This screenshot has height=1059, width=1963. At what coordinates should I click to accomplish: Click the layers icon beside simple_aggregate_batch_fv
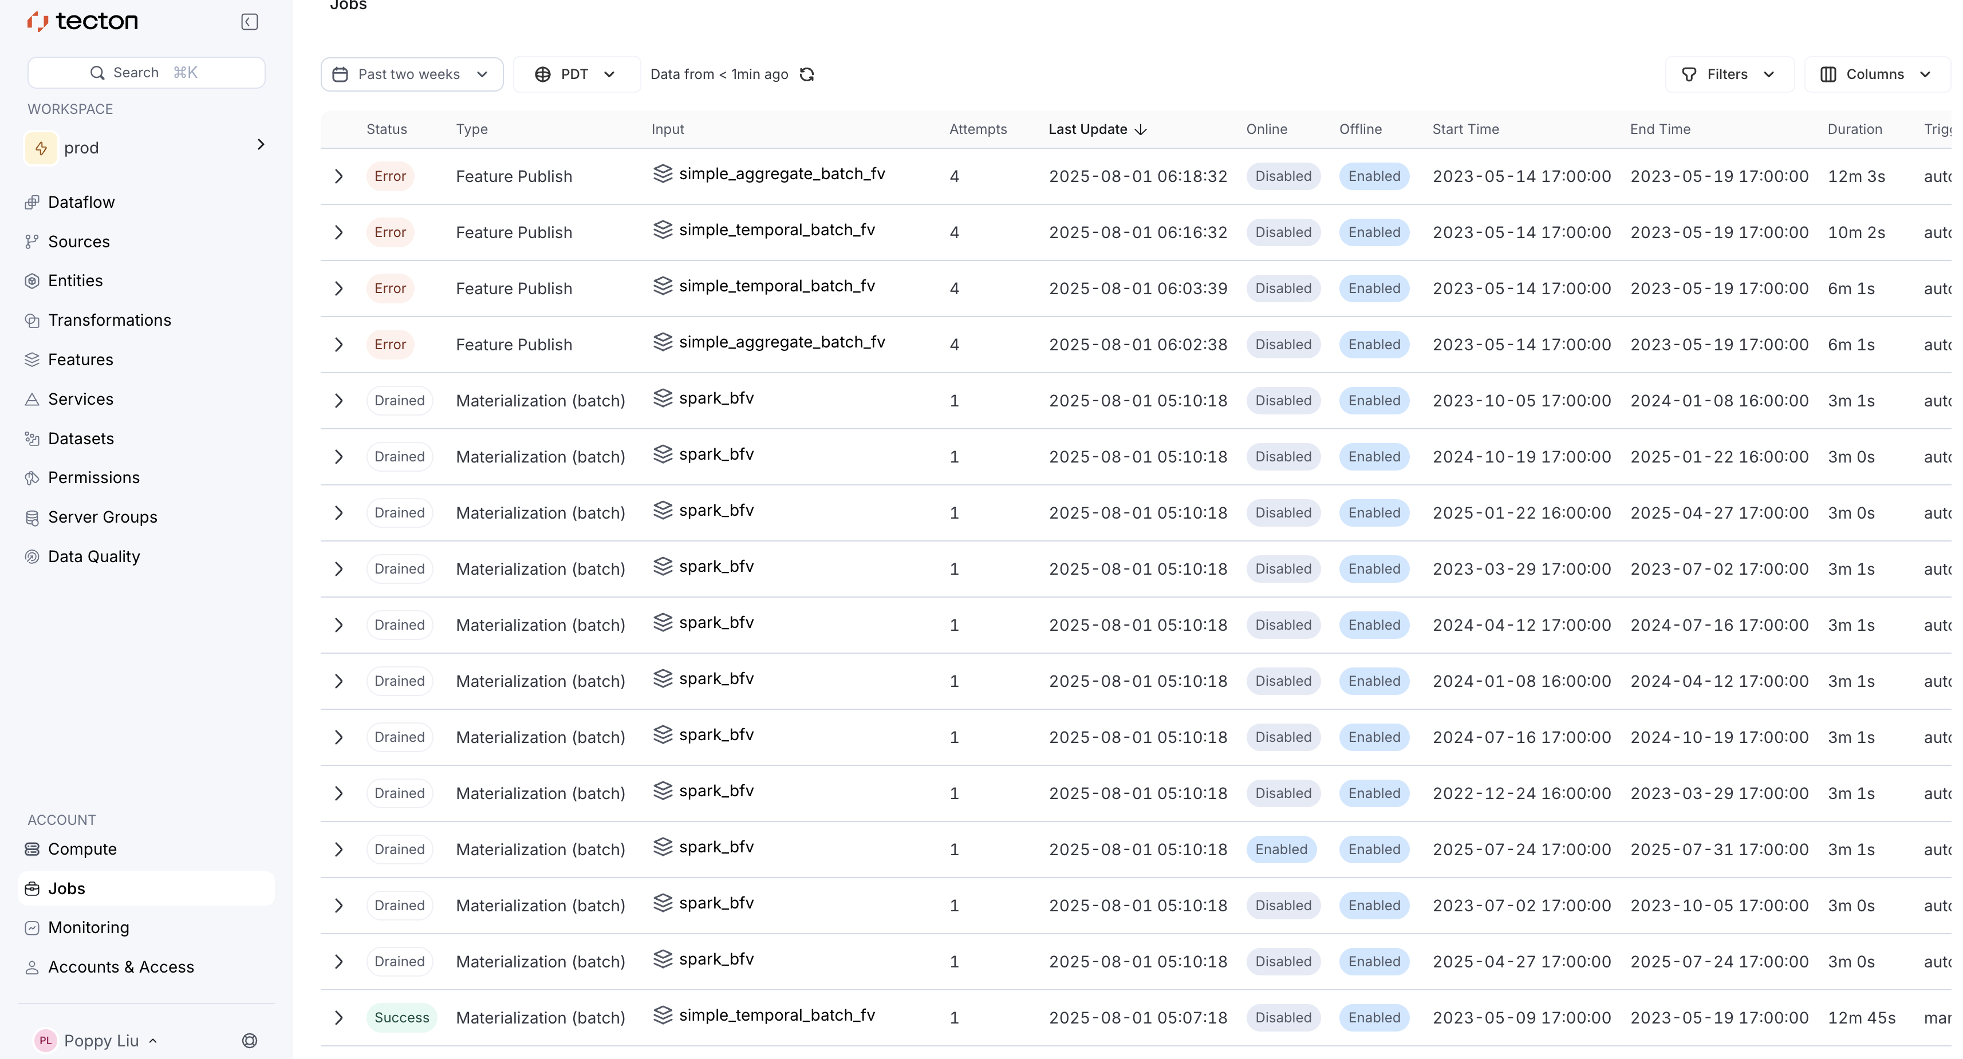coord(662,173)
